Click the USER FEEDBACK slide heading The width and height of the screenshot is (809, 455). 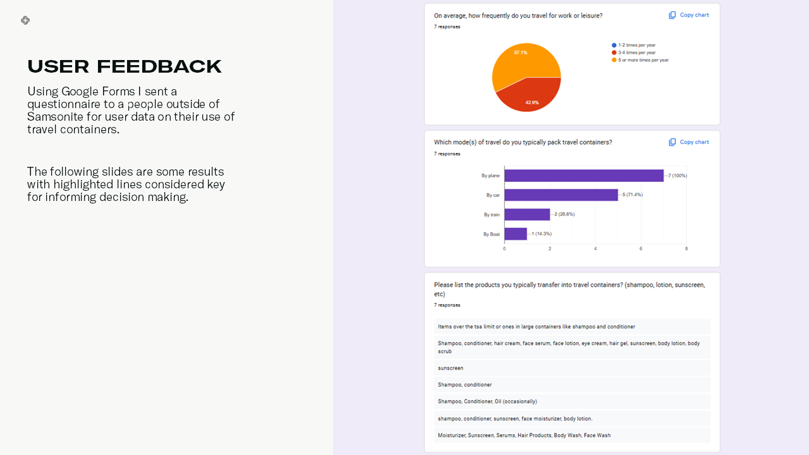click(x=125, y=66)
